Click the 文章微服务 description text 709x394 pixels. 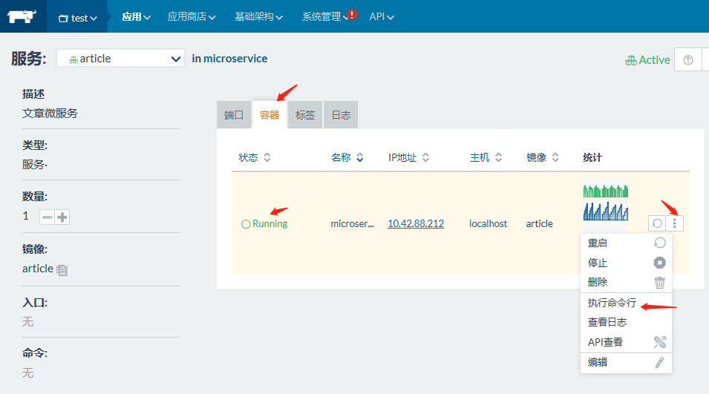pyautogui.click(x=50, y=114)
